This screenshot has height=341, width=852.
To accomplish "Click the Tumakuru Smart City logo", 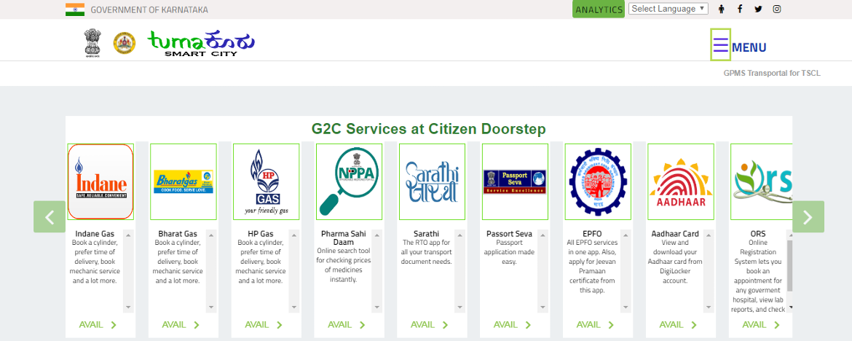I will [x=201, y=44].
